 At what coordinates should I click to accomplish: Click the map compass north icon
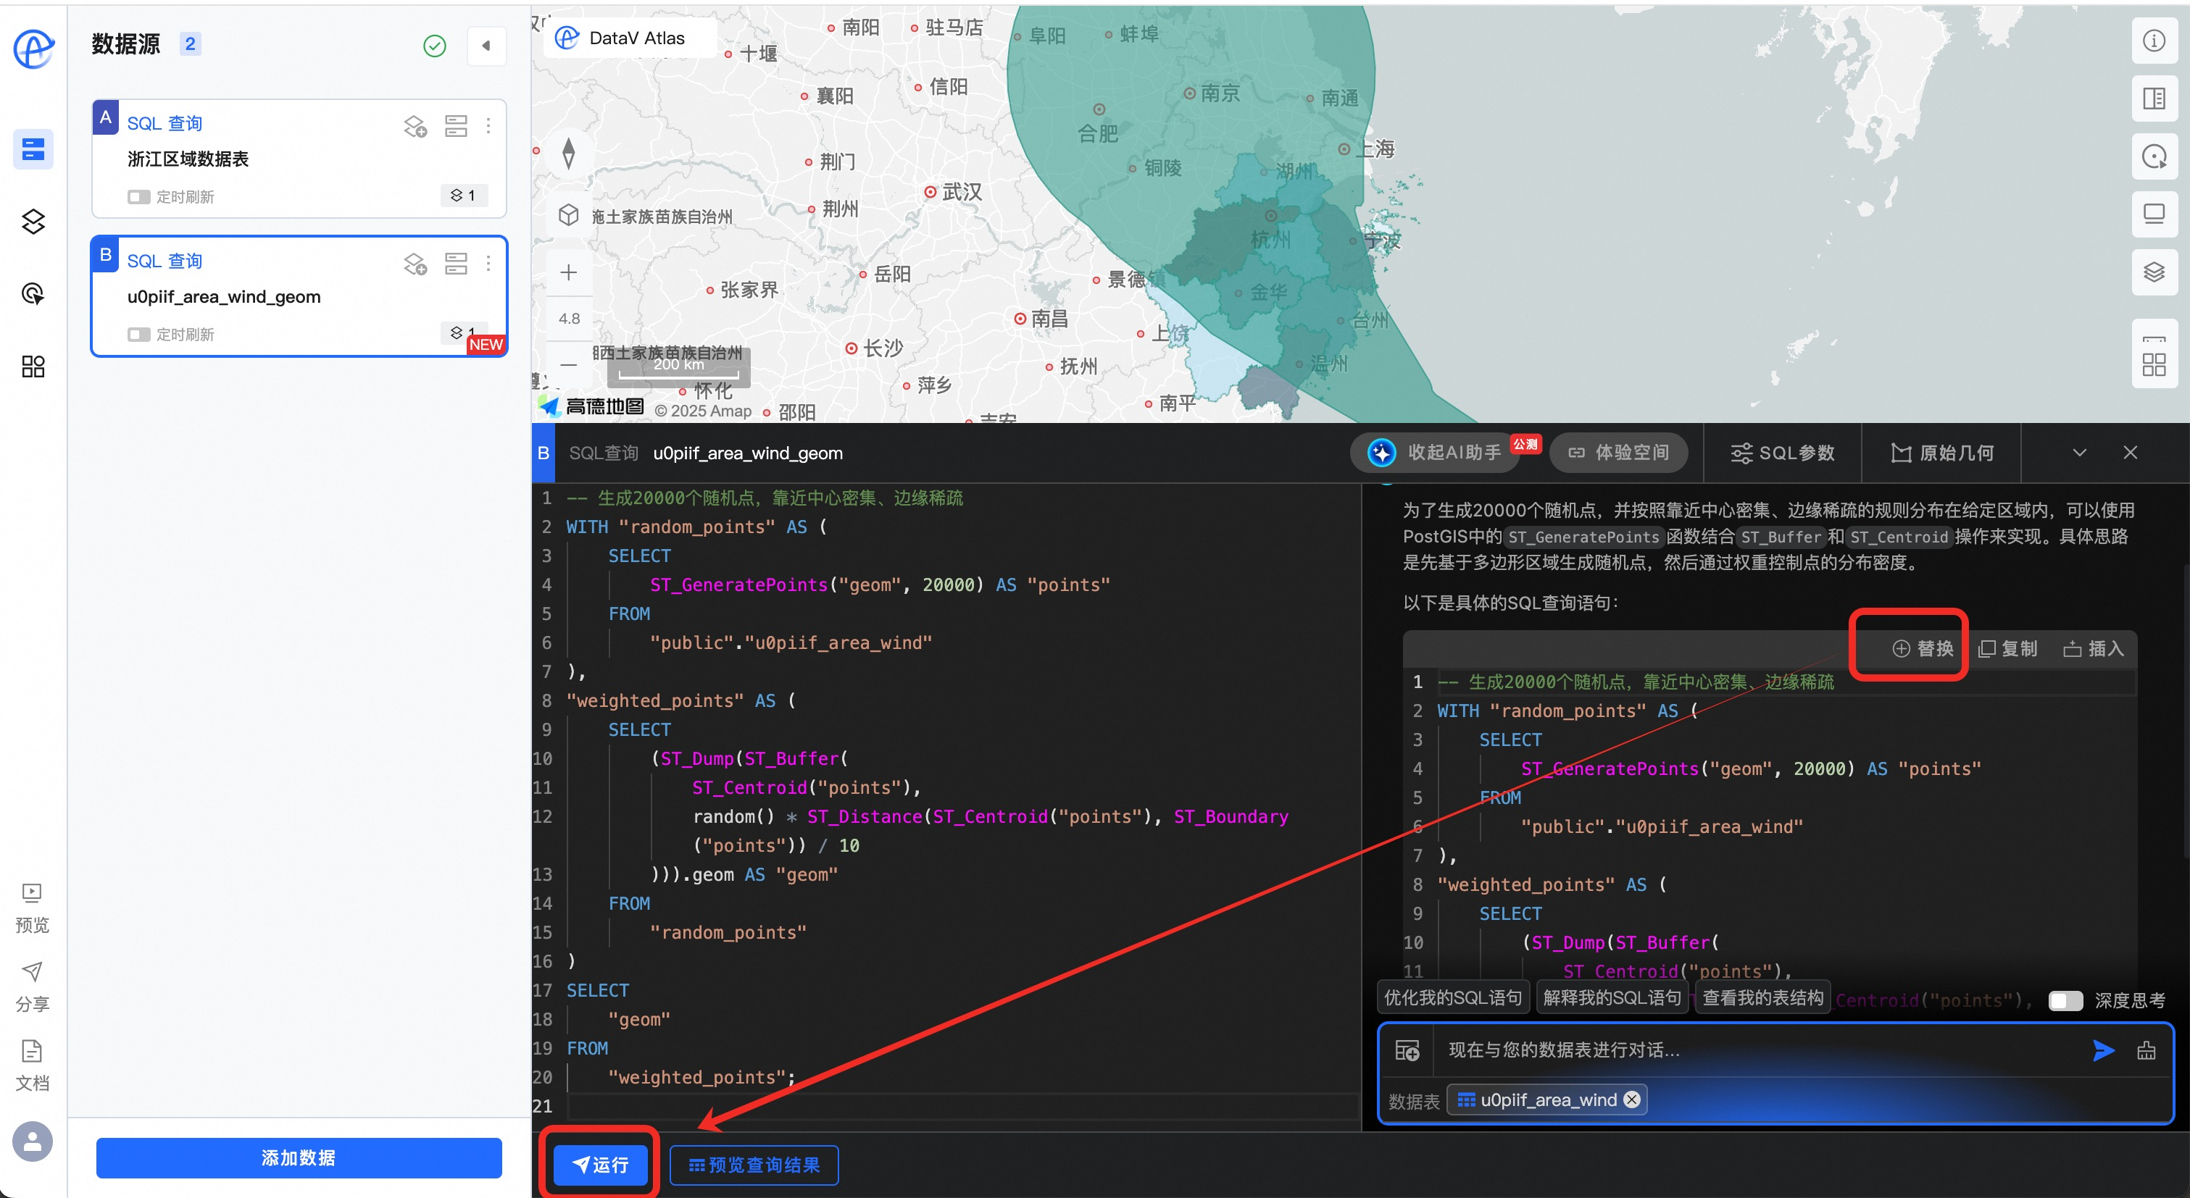click(x=569, y=154)
